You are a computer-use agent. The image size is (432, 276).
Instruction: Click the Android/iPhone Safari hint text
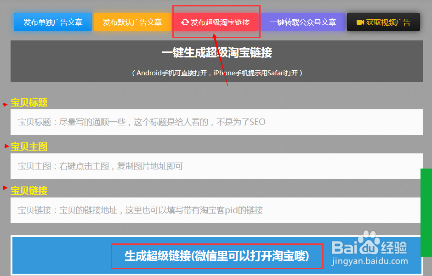(x=217, y=73)
